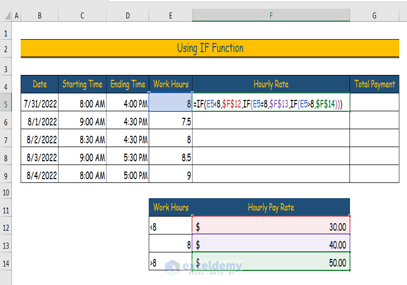Click the column B header
Screen dimensions: 407x285
click(x=40, y=16)
